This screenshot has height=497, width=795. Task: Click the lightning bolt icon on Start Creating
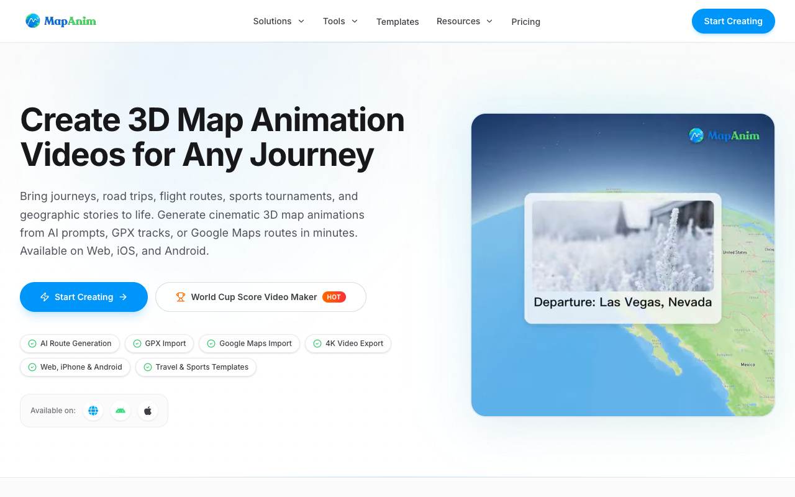[45, 297]
